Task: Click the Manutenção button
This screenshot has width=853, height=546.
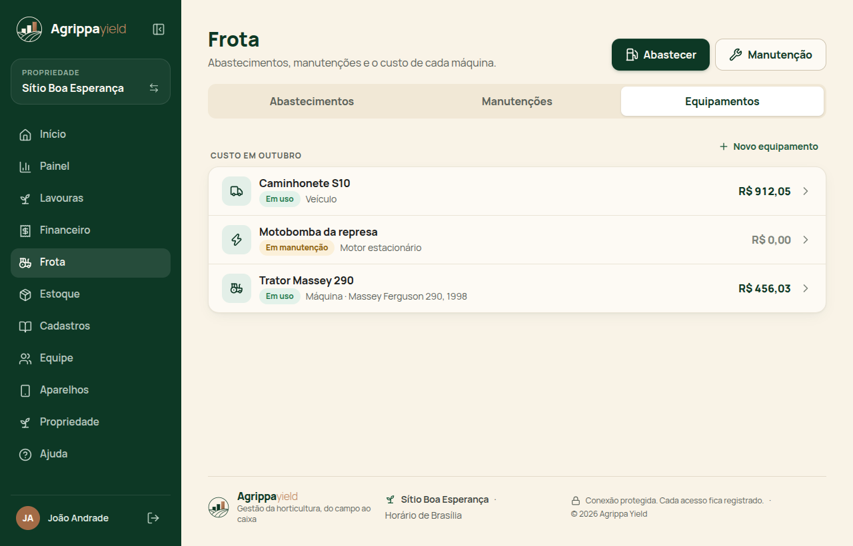Action: (x=770, y=55)
